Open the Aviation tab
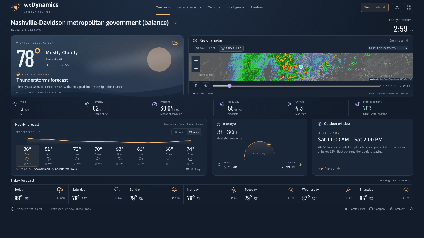424x238 pixels. tap(257, 7)
